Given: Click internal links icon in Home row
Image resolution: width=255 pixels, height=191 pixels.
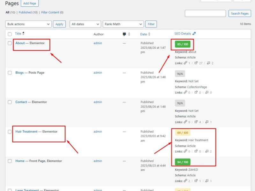Looking at the screenshot, I should [186, 180].
